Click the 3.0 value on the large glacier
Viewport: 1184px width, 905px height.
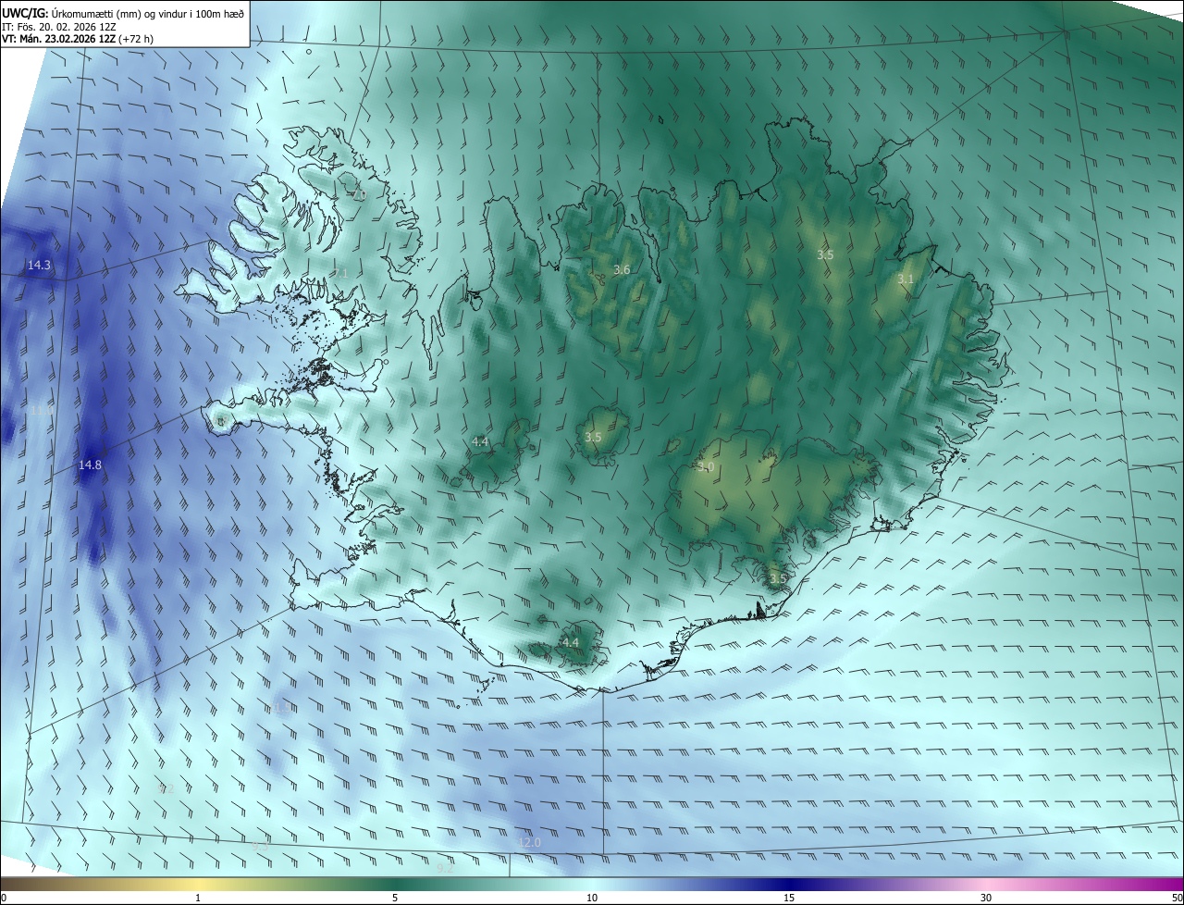tap(706, 467)
